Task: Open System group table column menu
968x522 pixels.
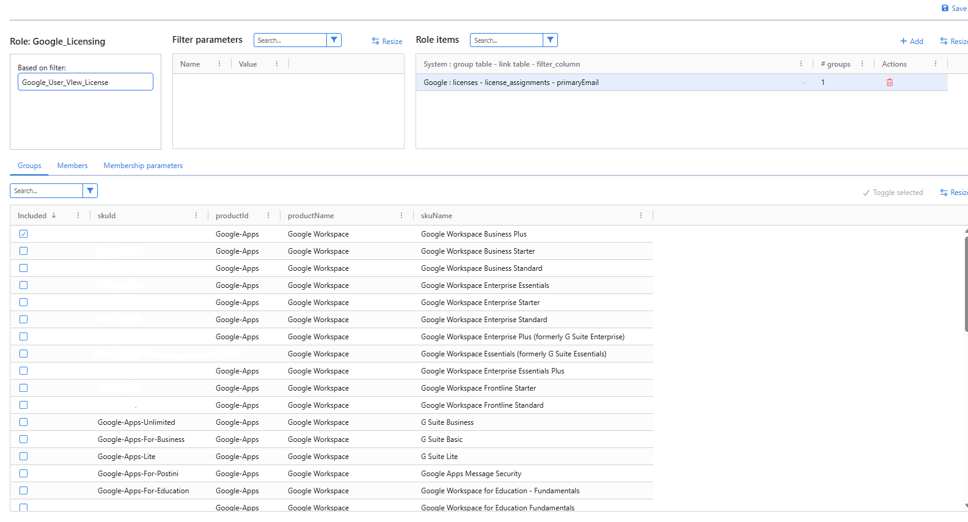Action: click(801, 64)
